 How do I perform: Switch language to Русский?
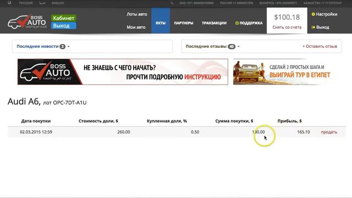click(x=26, y=3)
